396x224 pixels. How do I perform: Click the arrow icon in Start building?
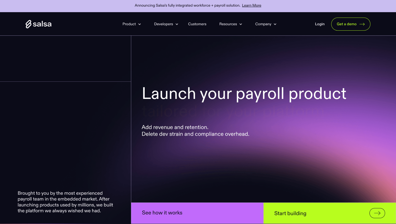[x=377, y=213]
